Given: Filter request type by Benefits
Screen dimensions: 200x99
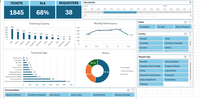Looking at the screenshot, I should [151, 62].
